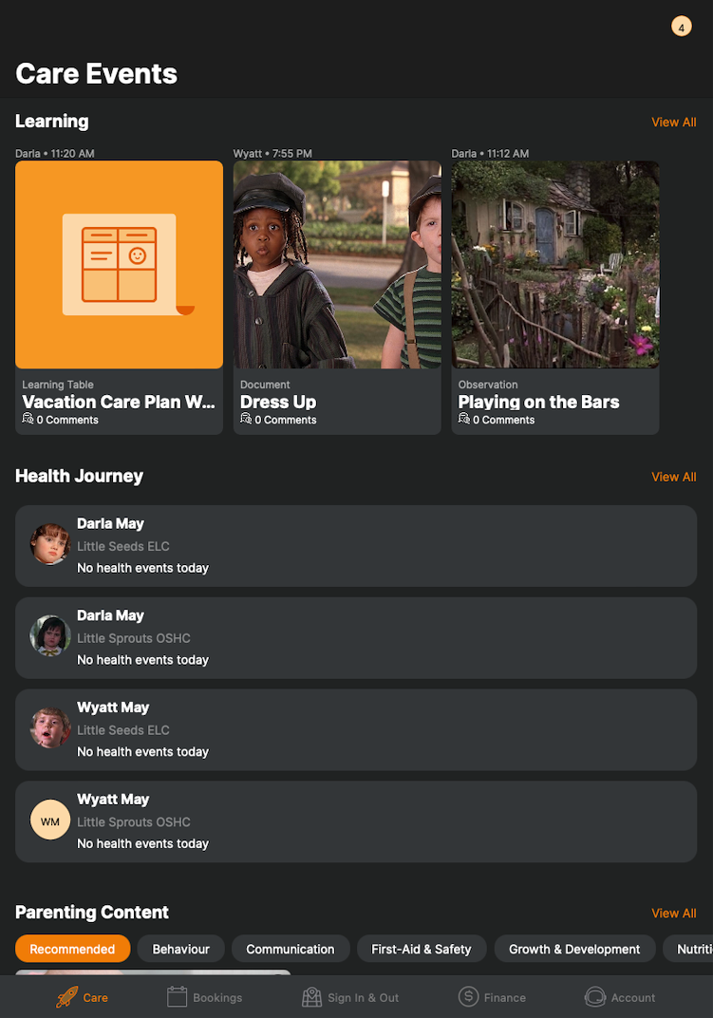Image resolution: width=713 pixels, height=1018 pixels.
Task: Select the Sign In & Out icon
Action: coord(311,996)
